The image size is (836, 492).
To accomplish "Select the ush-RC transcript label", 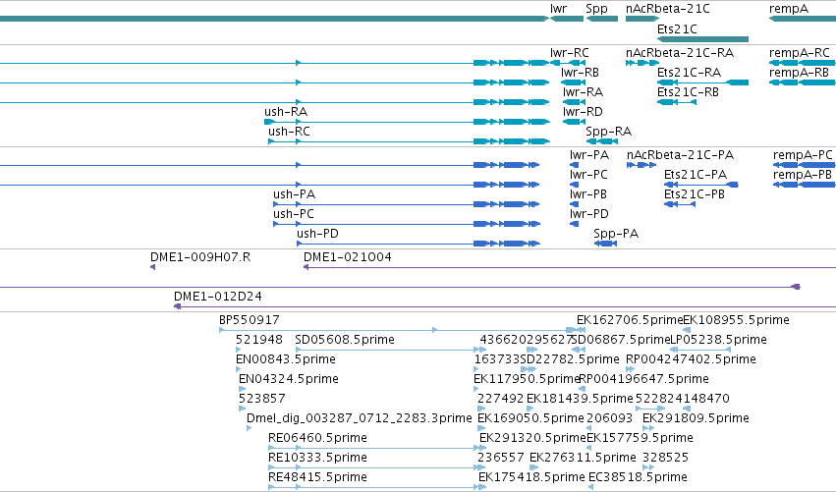I will point(289,132).
